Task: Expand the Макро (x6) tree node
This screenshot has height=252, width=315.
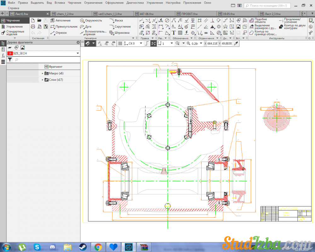Action: [43, 73]
